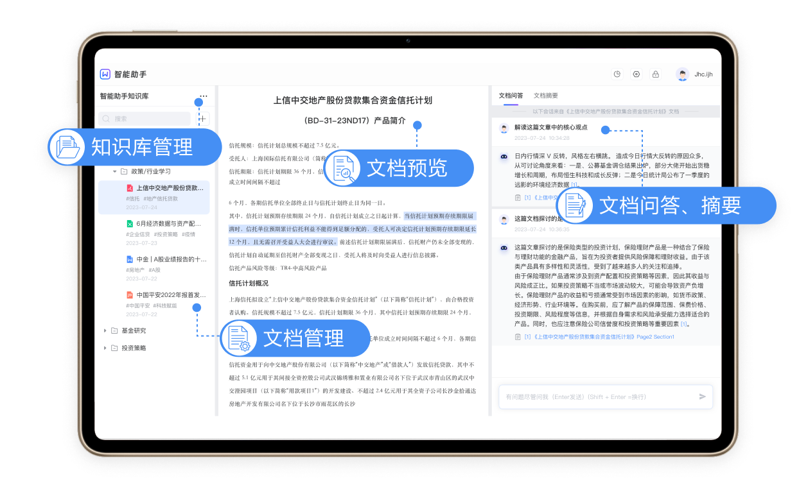
Task: Open settings via the header gear icon
Action: 637,74
